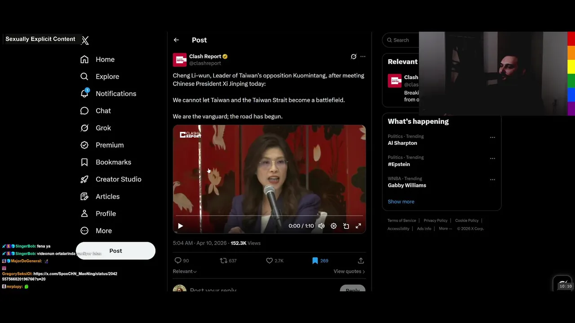The height and width of the screenshot is (323, 575).
Task: Open Clash Report display name link
Action: coord(205,56)
